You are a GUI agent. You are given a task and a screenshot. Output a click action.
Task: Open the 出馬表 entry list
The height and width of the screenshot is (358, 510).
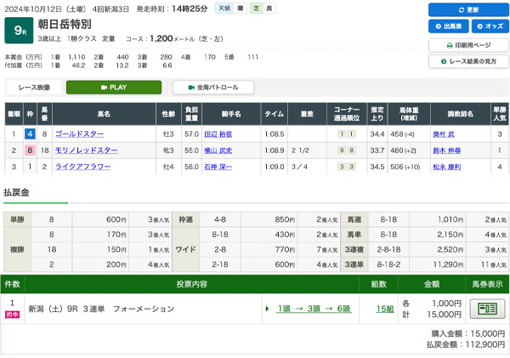pyautogui.click(x=446, y=26)
